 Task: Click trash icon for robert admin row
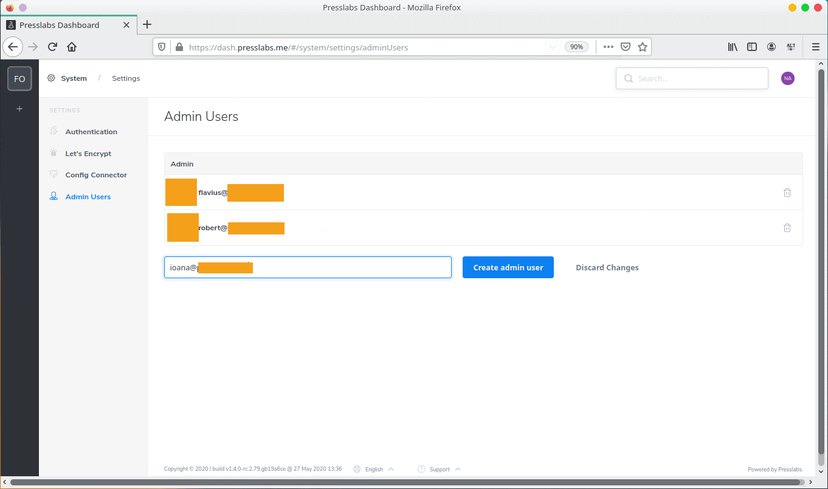(787, 228)
